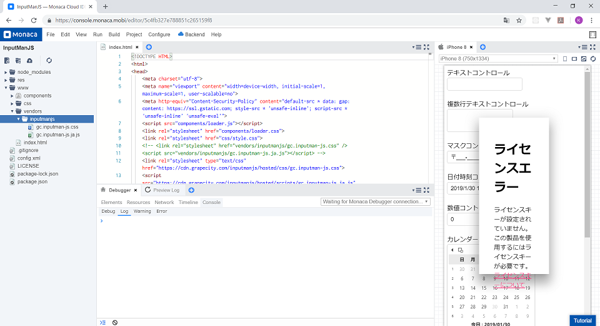Open the debugger panel options menu

[417, 190]
